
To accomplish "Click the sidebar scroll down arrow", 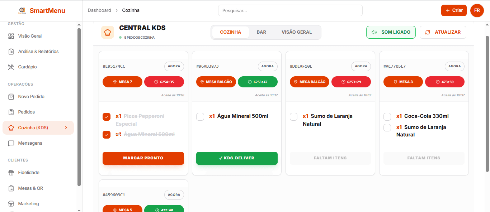I will [x=79, y=210].
